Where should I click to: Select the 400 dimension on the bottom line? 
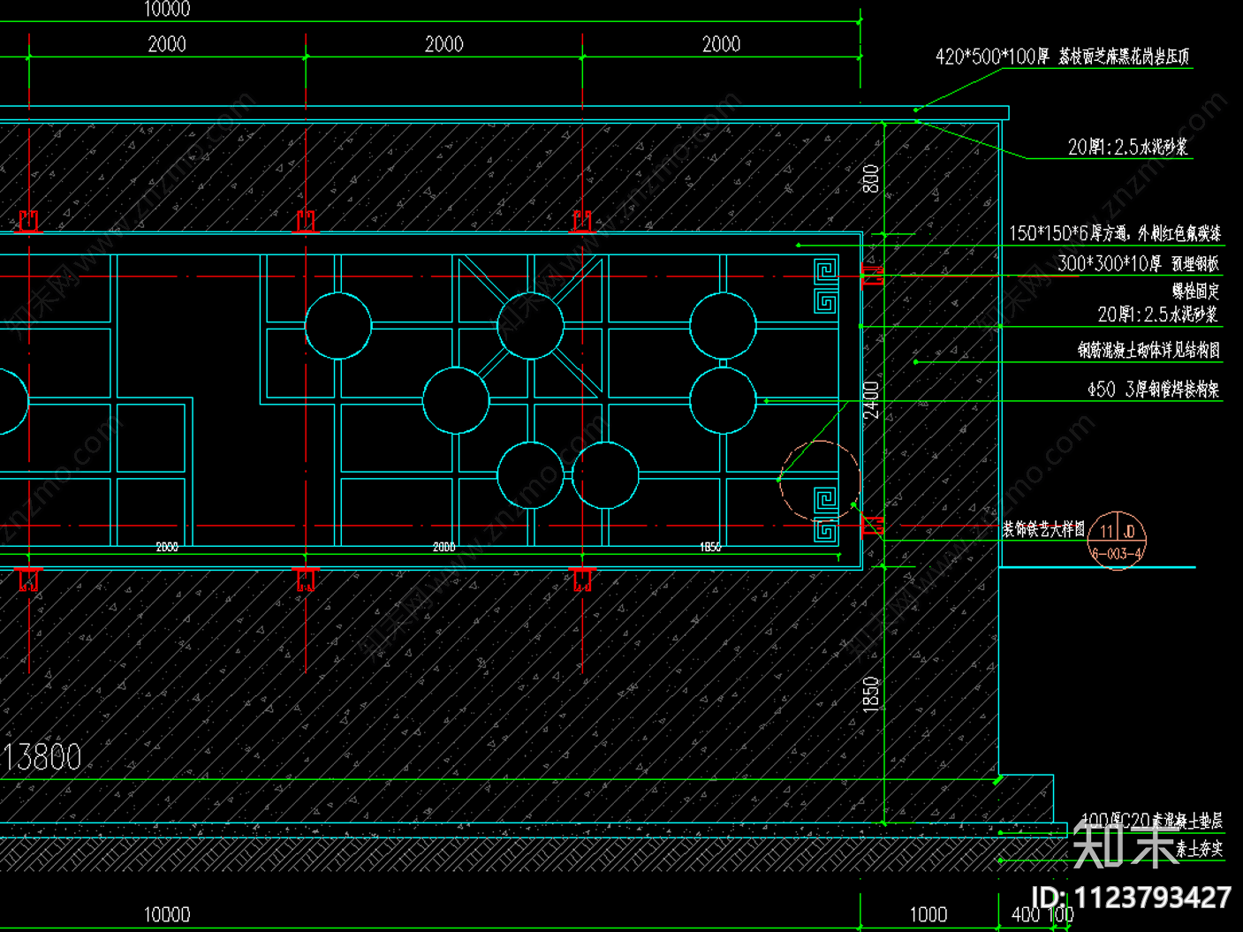[1026, 914]
